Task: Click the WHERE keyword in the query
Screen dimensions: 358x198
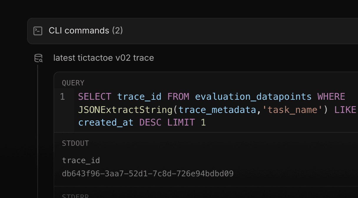Action: point(331,97)
